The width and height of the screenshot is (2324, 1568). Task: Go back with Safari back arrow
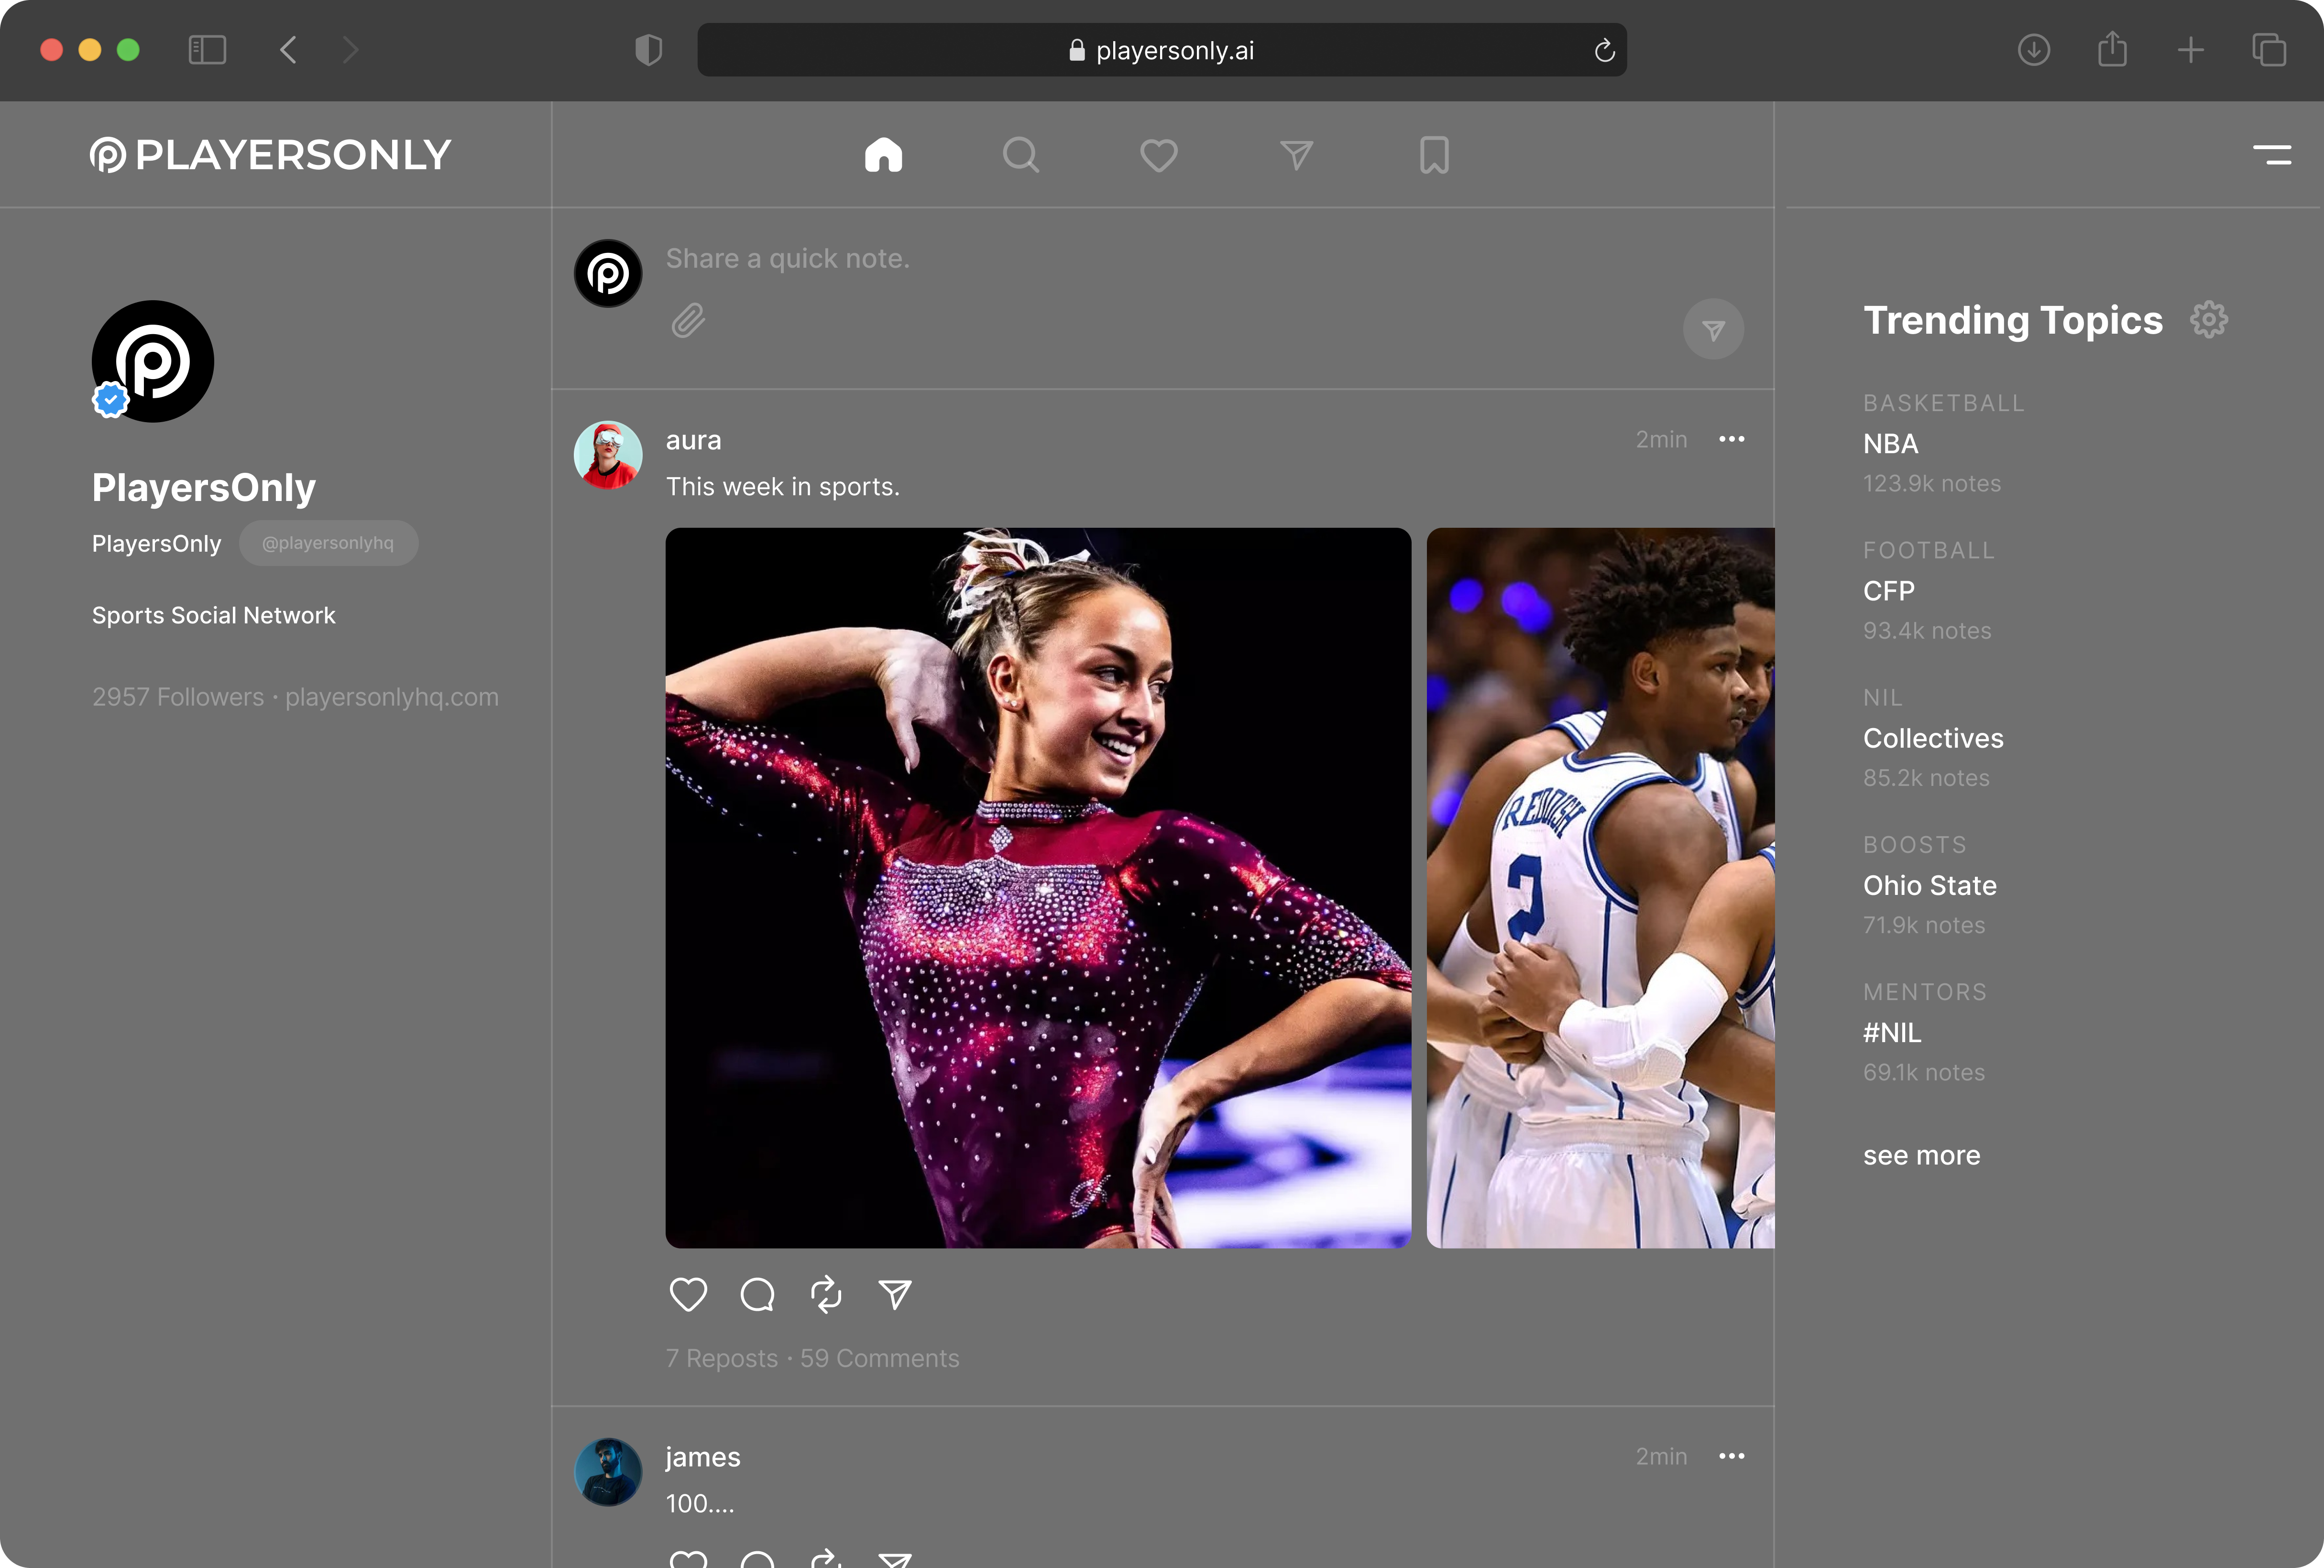click(288, 50)
